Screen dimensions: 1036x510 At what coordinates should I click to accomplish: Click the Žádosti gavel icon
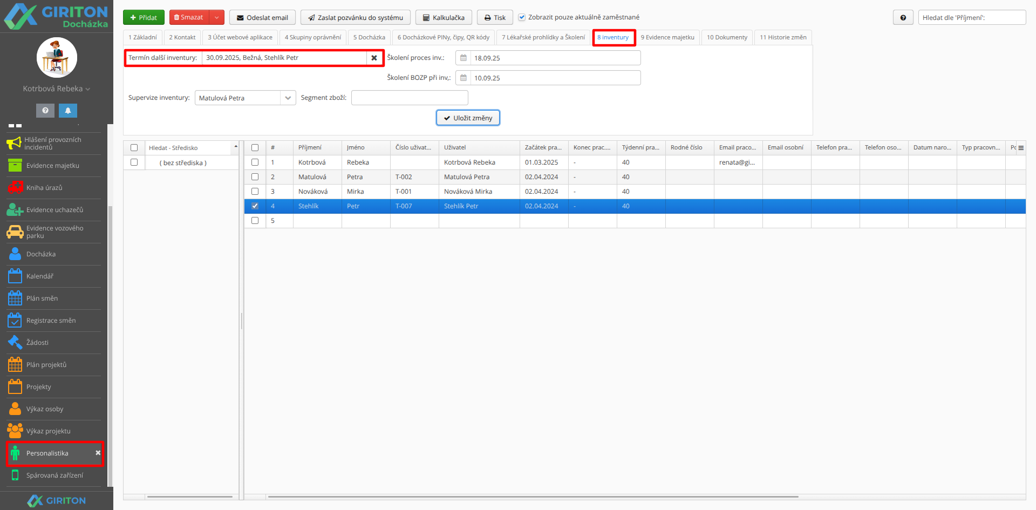point(15,343)
